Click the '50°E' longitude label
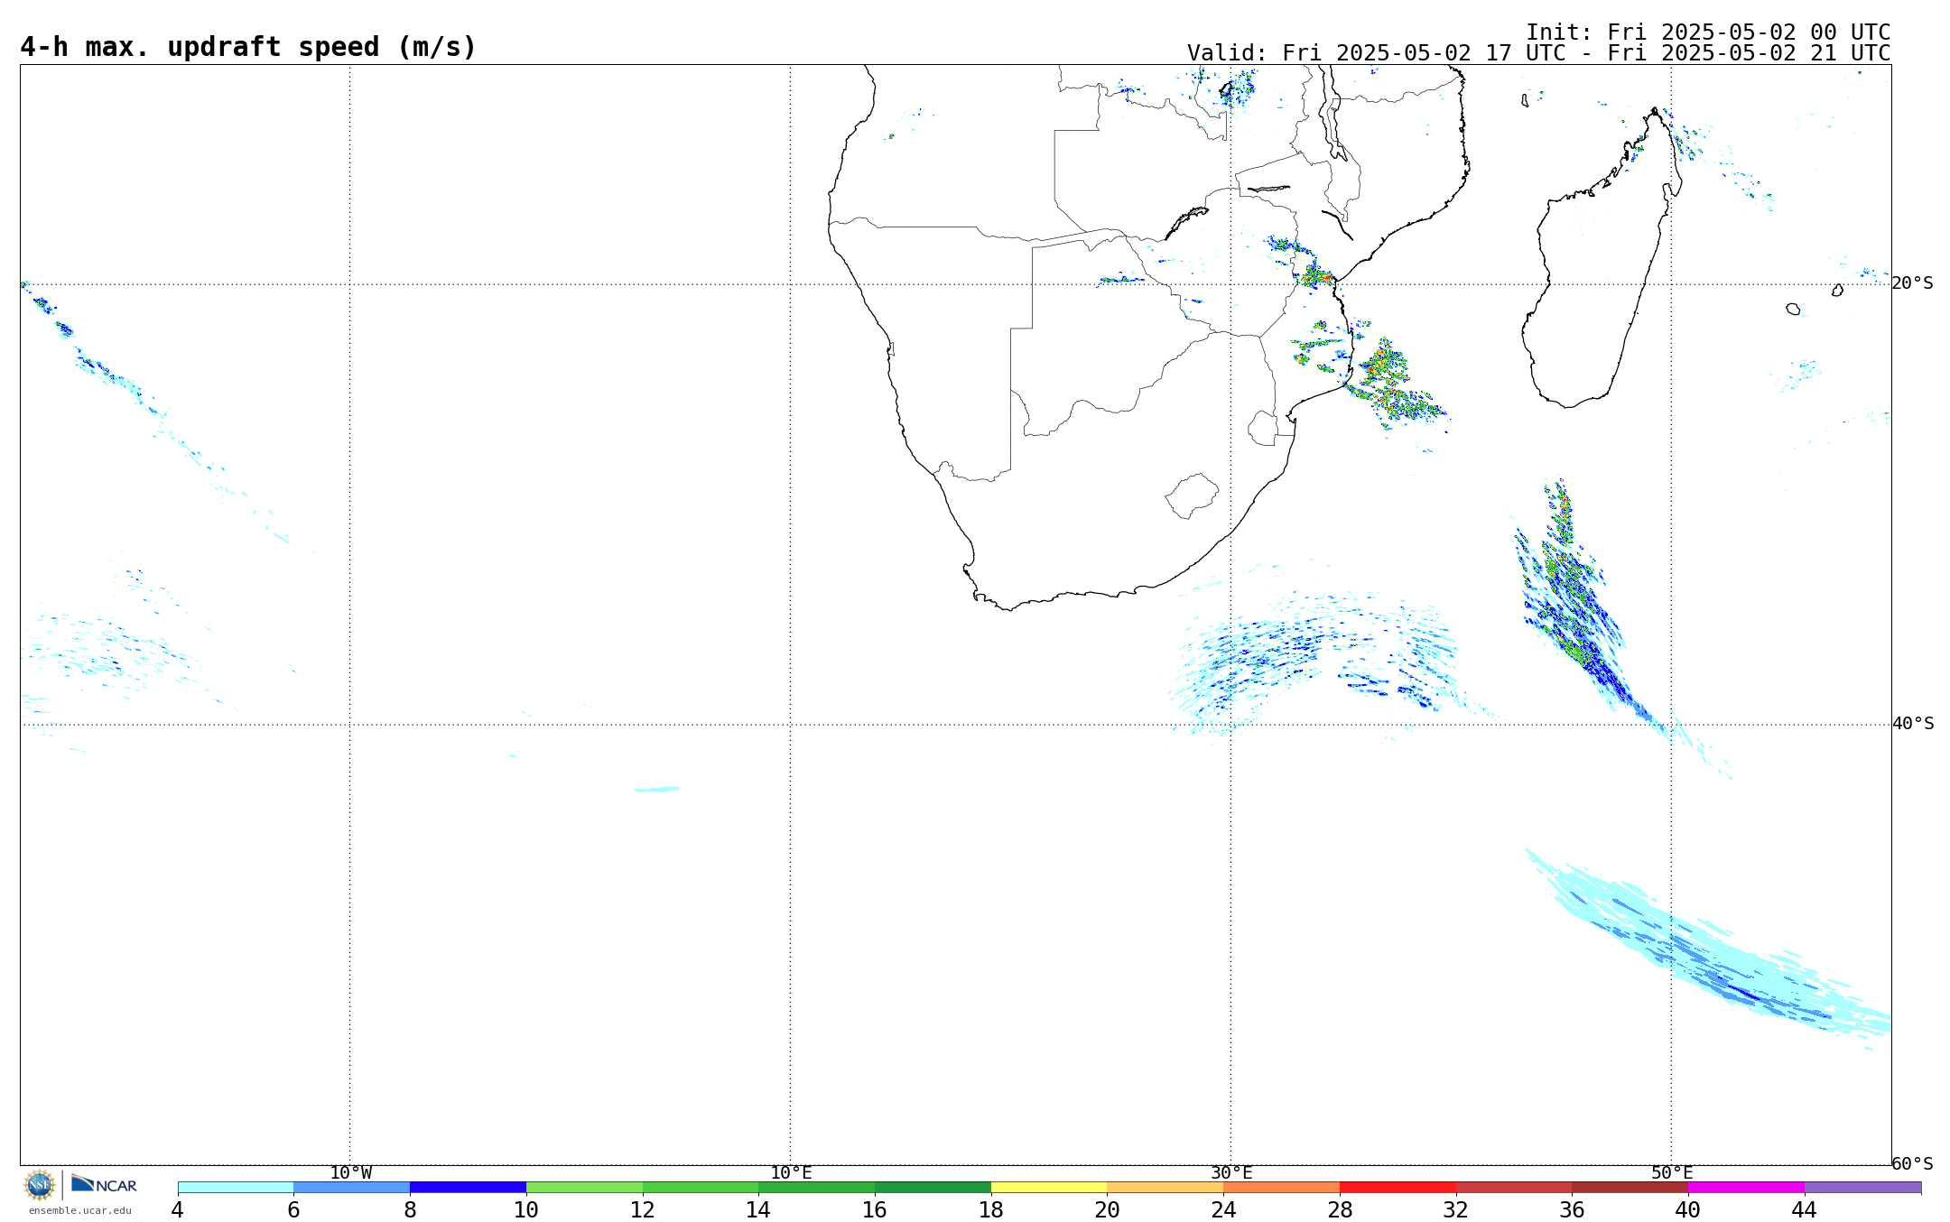 pos(1672,1173)
